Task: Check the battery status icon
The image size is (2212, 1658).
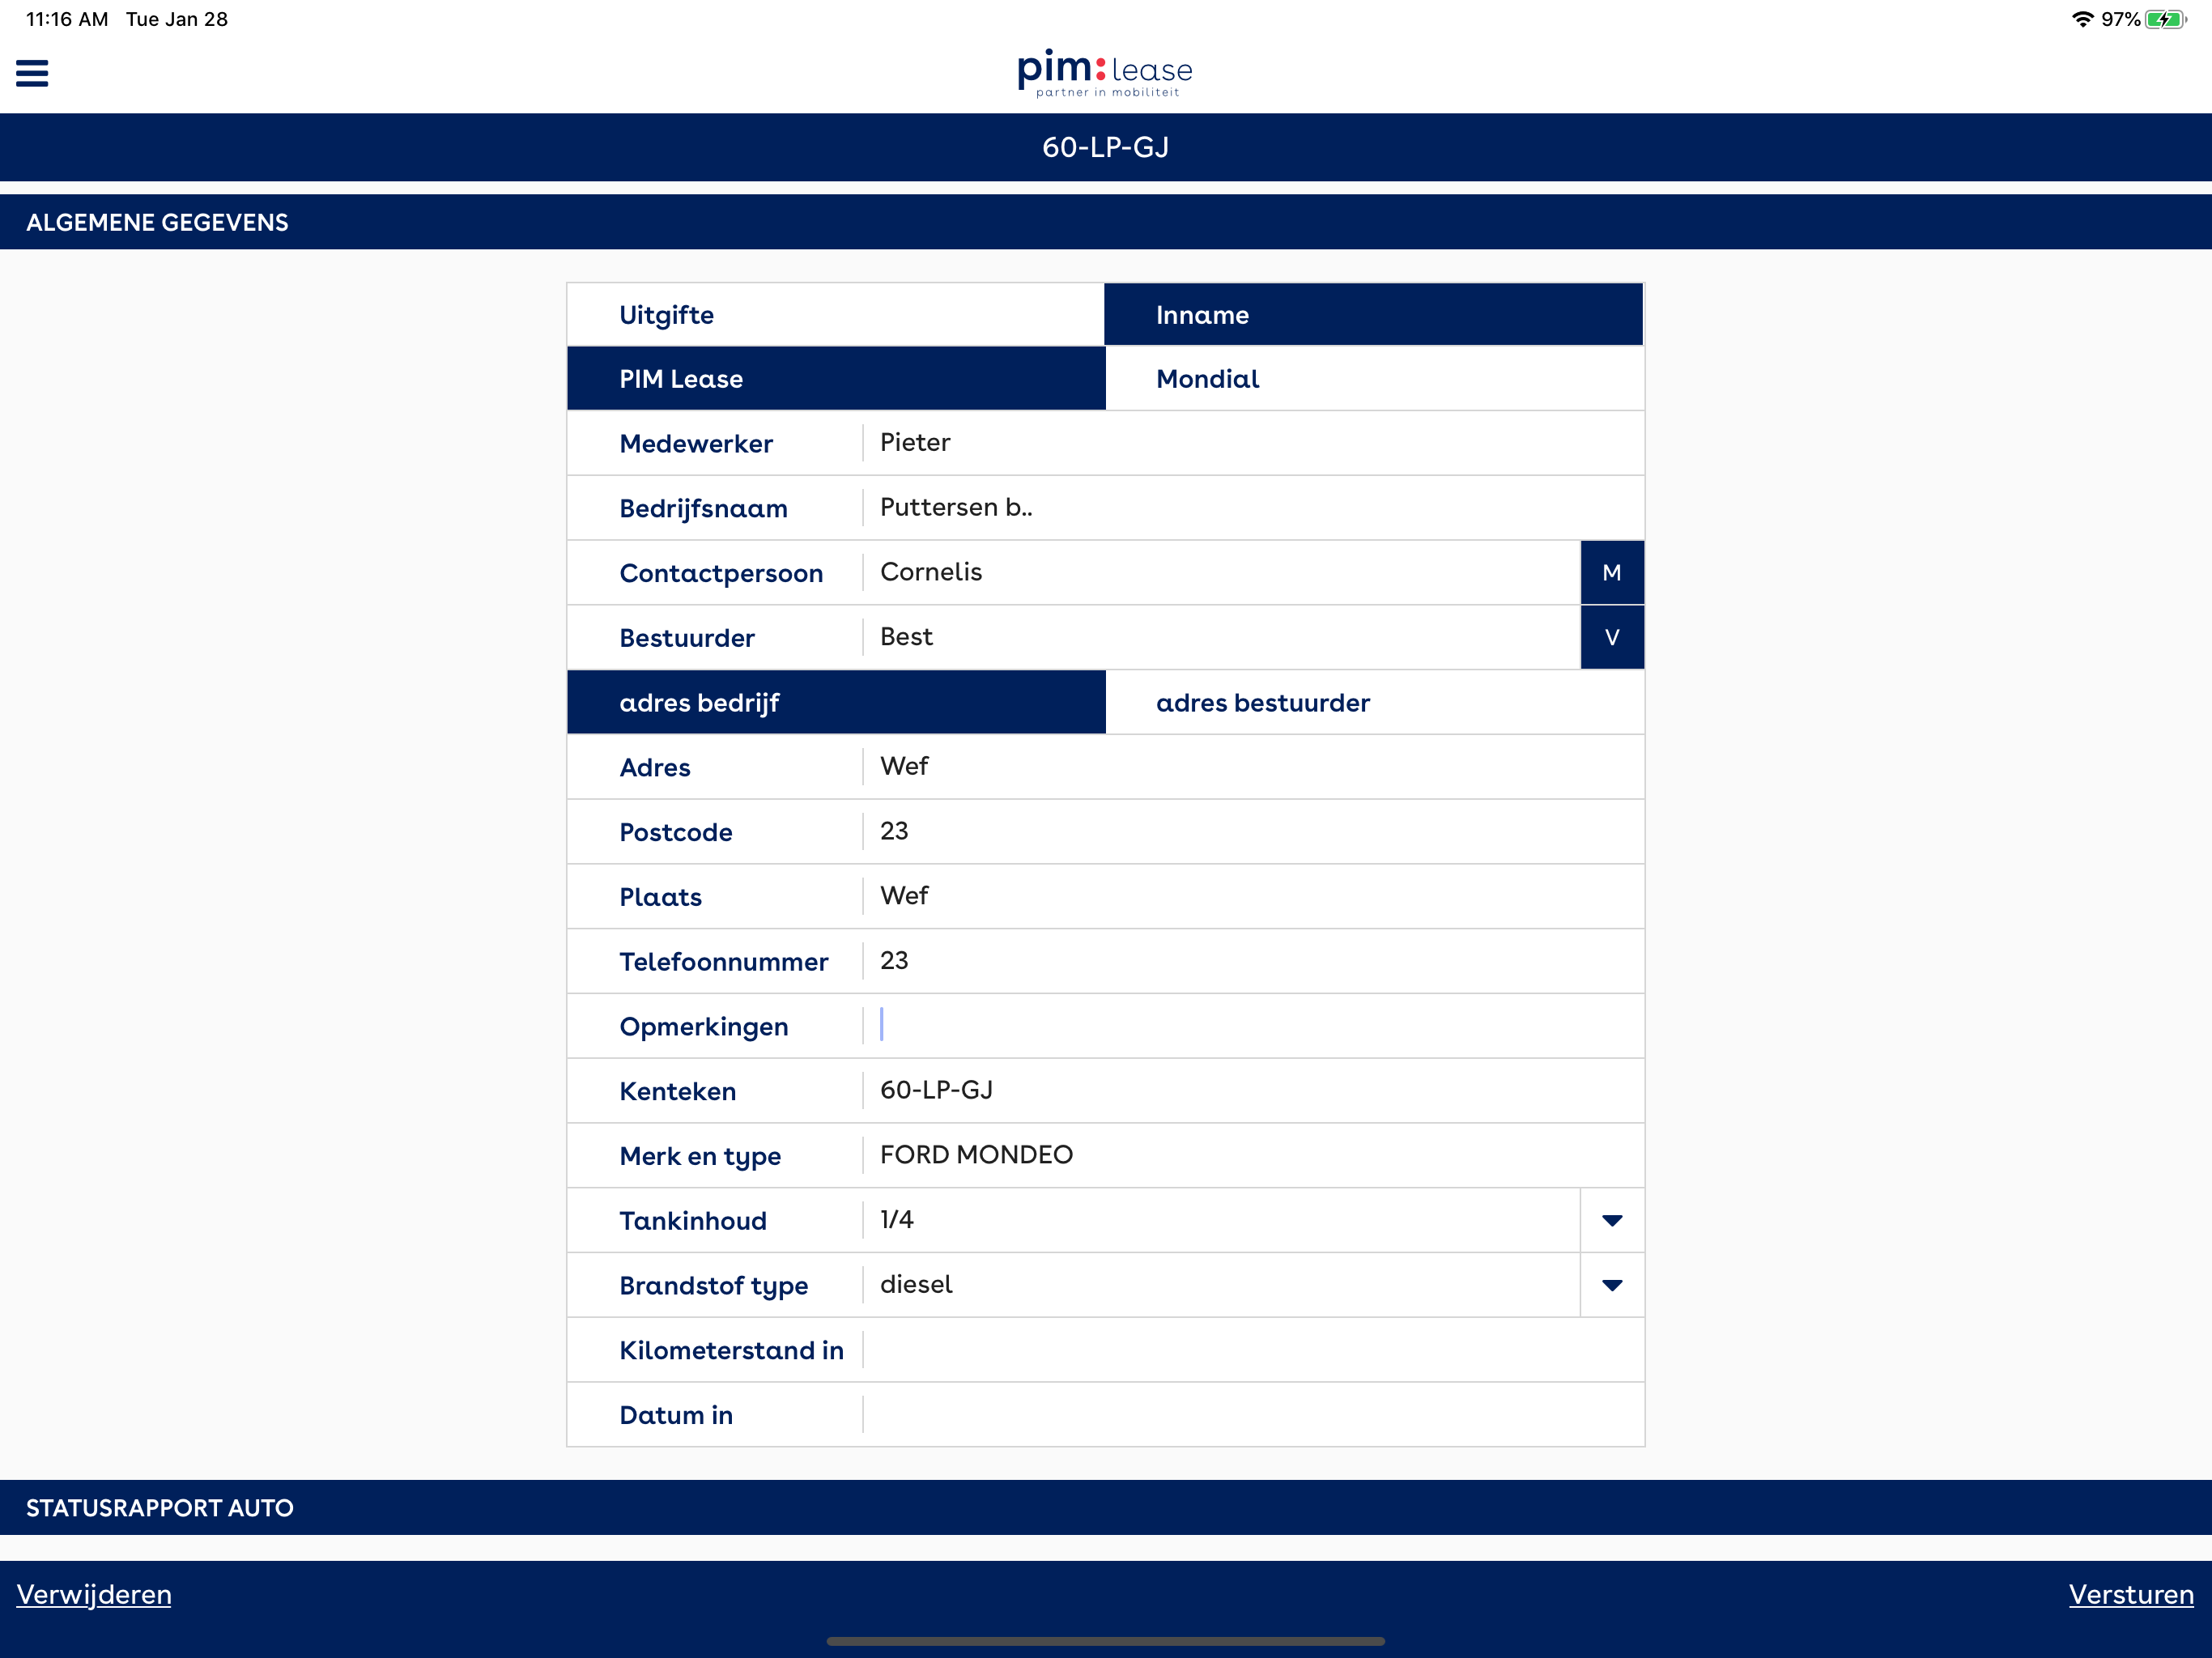Action: click(x=2165, y=19)
